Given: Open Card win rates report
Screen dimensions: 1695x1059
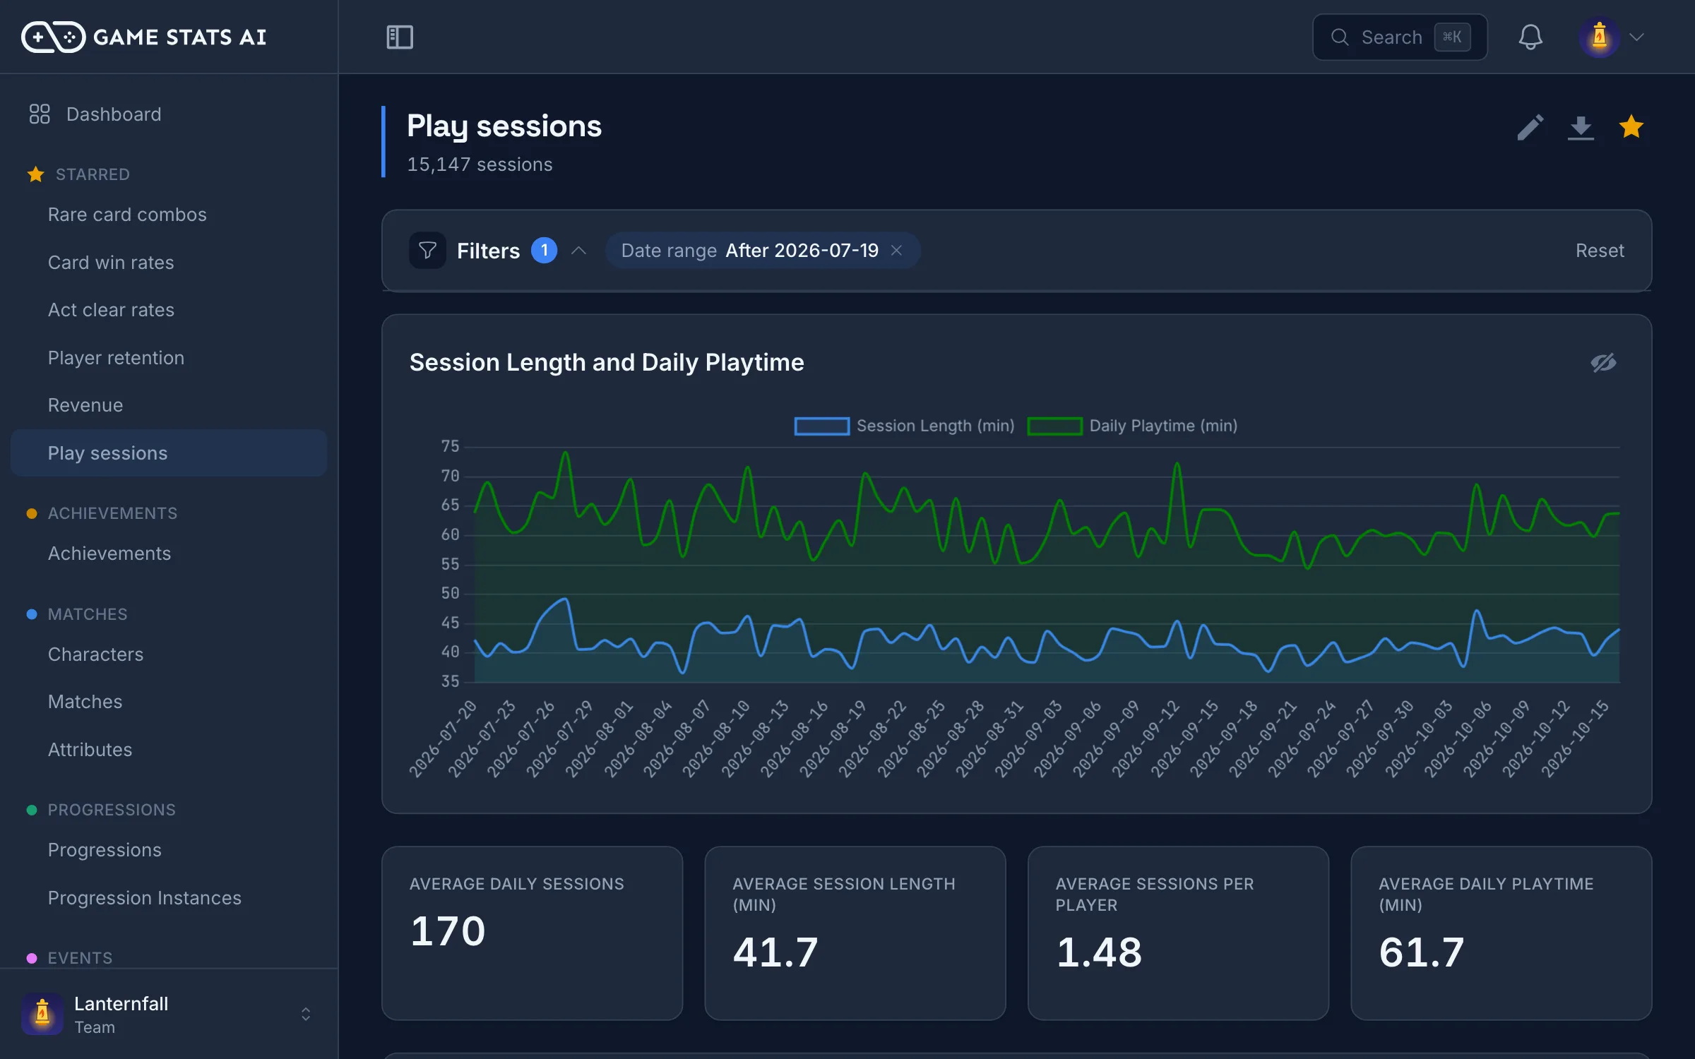Looking at the screenshot, I should coord(169,263).
